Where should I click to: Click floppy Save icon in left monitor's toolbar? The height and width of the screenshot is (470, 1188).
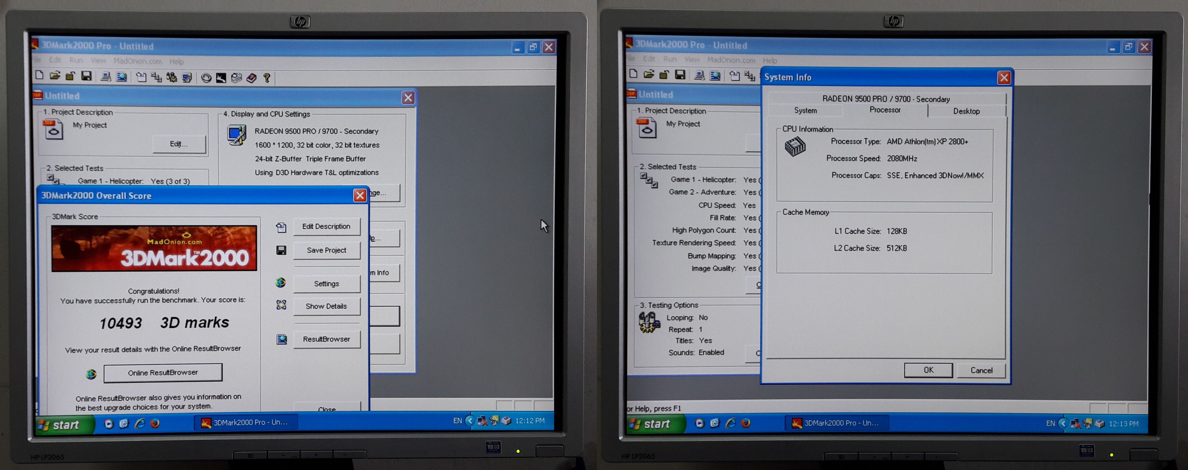pyautogui.click(x=86, y=76)
